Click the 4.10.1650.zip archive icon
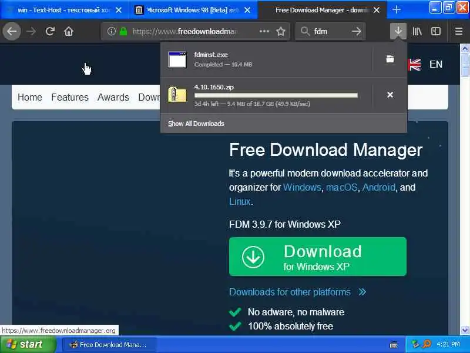 point(177,94)
